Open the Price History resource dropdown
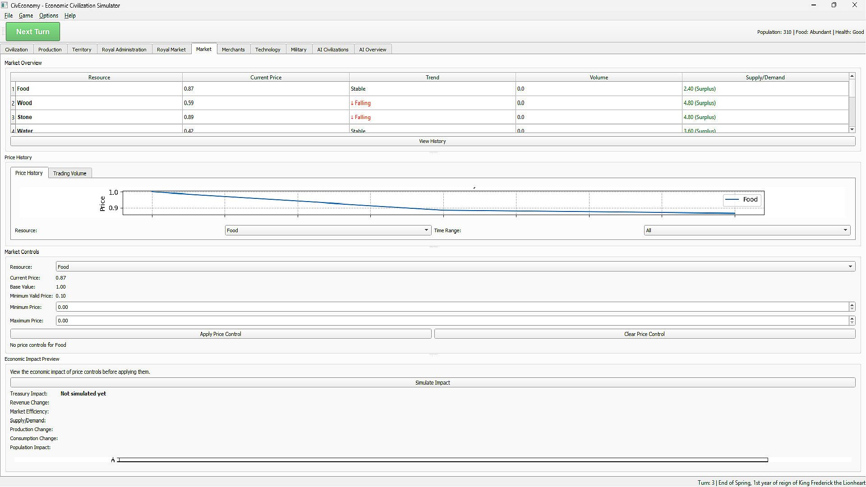 [328, 230]
